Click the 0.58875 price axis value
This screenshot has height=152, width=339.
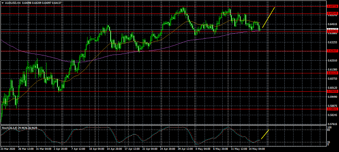click(x=332, y=106)
